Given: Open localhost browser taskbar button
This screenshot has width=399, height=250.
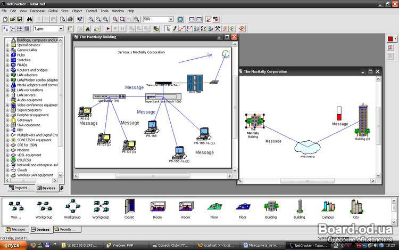Looking at the screenshot, I should (217, 245).
